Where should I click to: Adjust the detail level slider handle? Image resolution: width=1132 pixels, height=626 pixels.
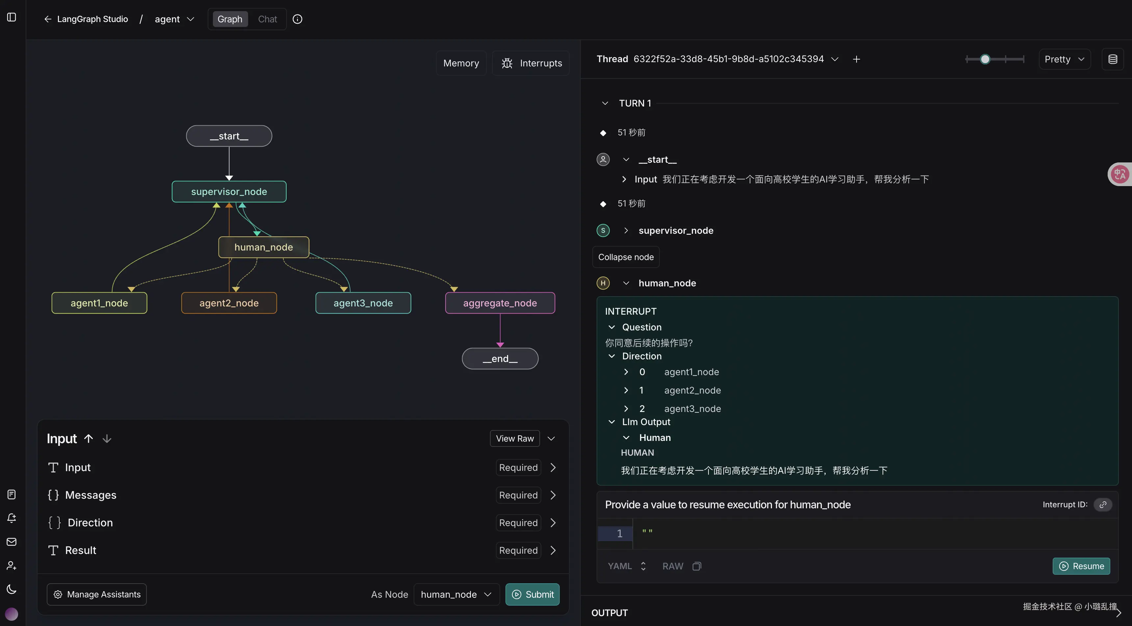tap(985, 59)
